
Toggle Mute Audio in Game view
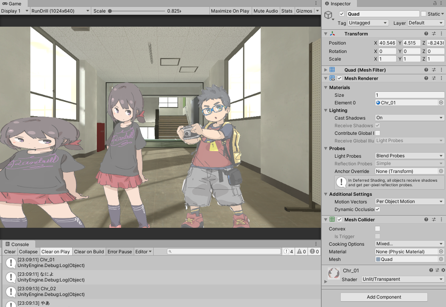pyautogui.click(x=266, y=11)
